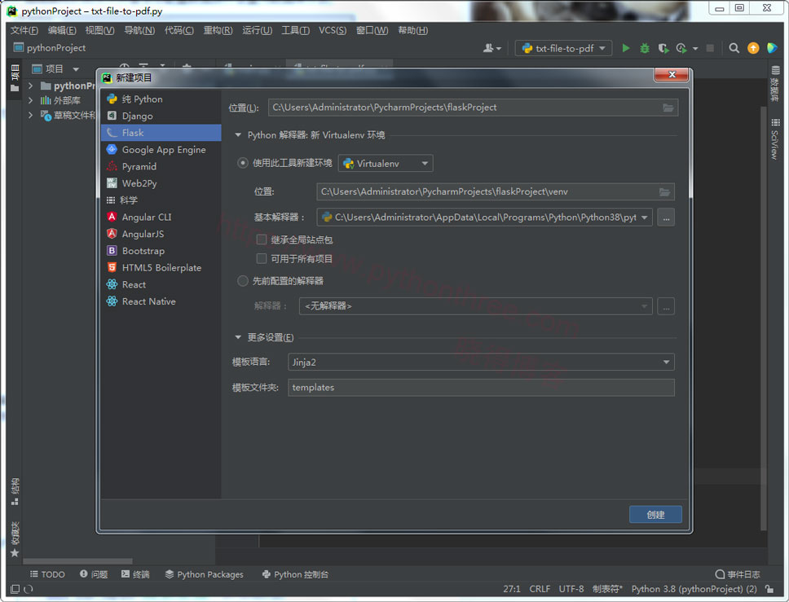Select Flask project type
The height and width of the screenshot is (602, 789).
click(x=161, y=133)
